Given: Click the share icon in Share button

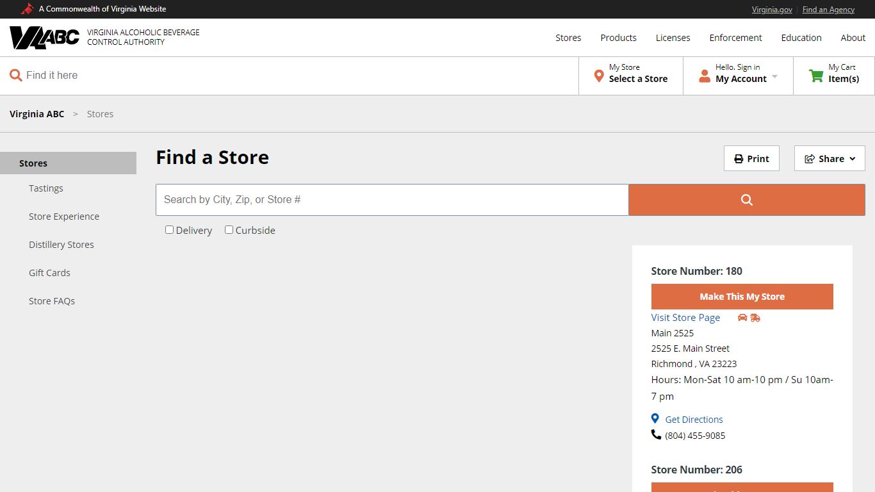Looking at the screenshot, I should coord(810,159).
